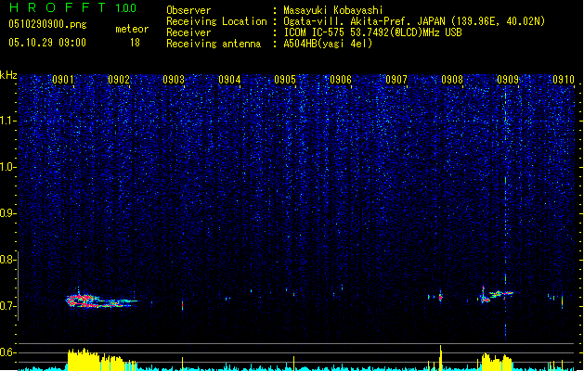Viewport: 584px width, 371px height.
Task: Click the short echo spike near 0903
Action: point(182,304)
